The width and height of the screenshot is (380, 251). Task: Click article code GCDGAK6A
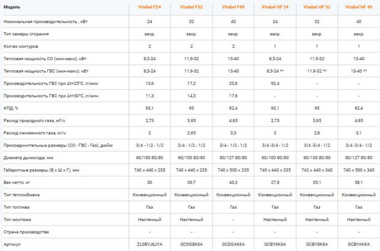233,244
